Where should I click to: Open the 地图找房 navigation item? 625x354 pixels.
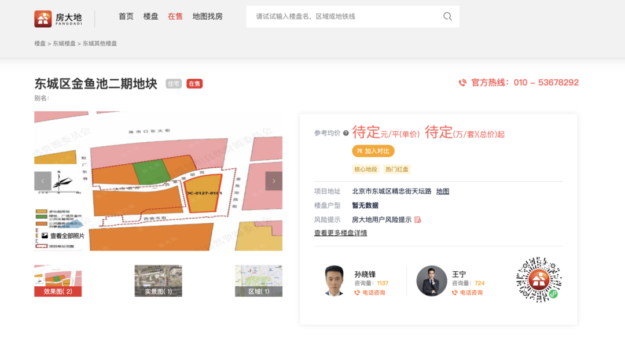pyautogui.click(x=208, y=16)
